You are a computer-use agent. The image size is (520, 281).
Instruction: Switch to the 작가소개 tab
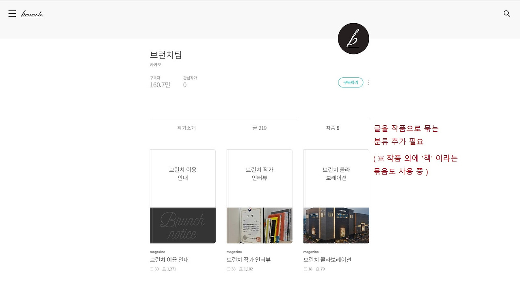pos(186,128)
